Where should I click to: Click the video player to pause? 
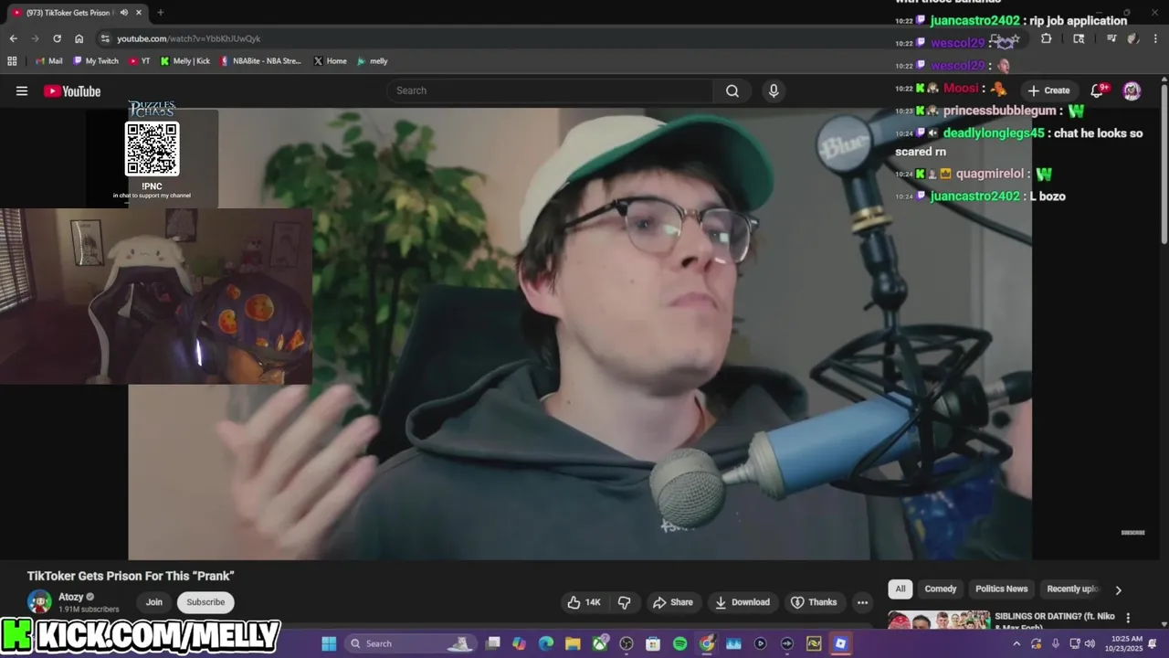(x=580, y=334)
